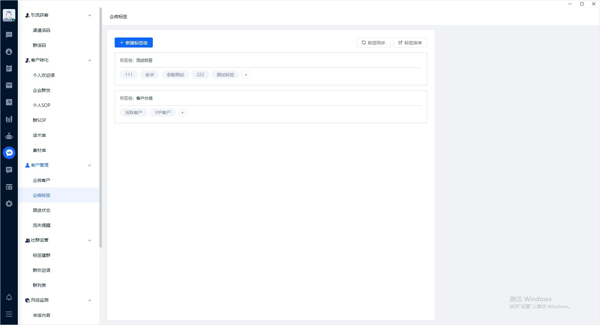Click the 标签同步 button
600x325 pixels.
pos(373,42)
